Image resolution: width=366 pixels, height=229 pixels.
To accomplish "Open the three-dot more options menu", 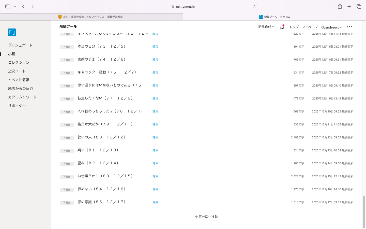I will [x=349, y=27].
